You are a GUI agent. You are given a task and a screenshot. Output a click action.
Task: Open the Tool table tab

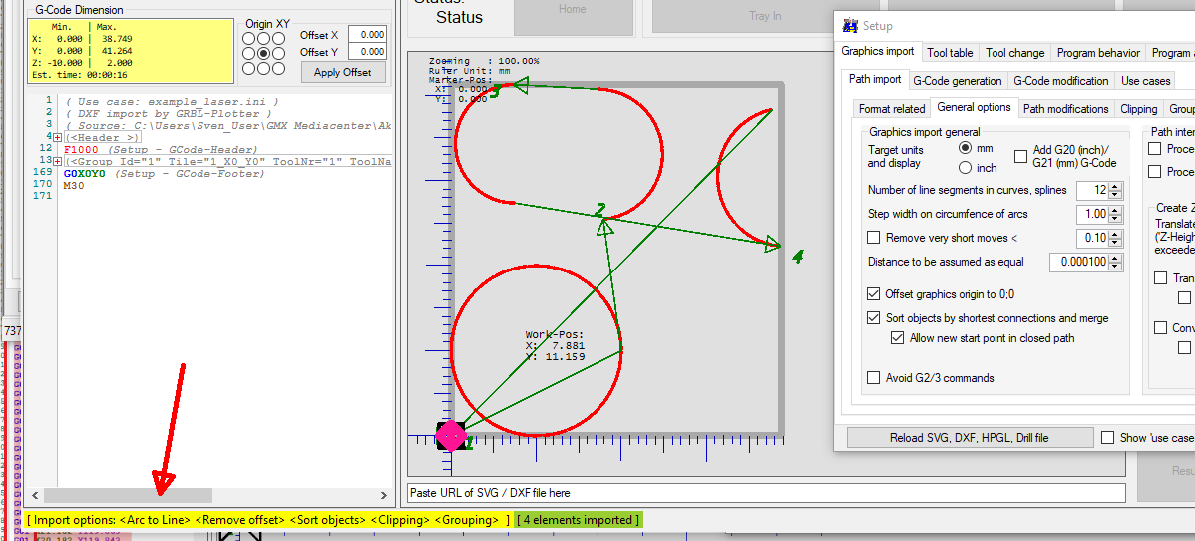(950, 53)
